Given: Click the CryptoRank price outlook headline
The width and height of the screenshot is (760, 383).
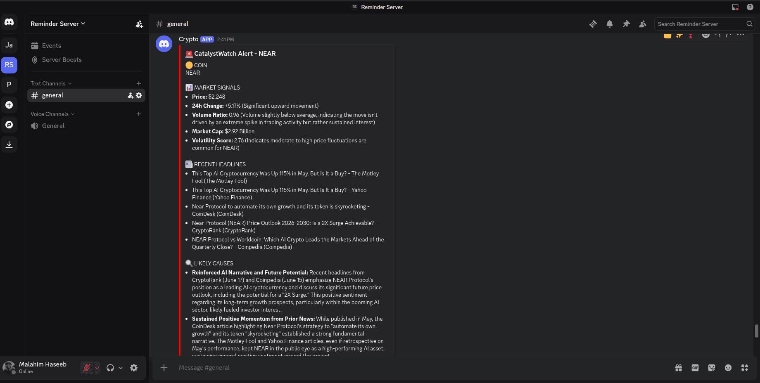Looking at the screenshot, I should (285, 227).
